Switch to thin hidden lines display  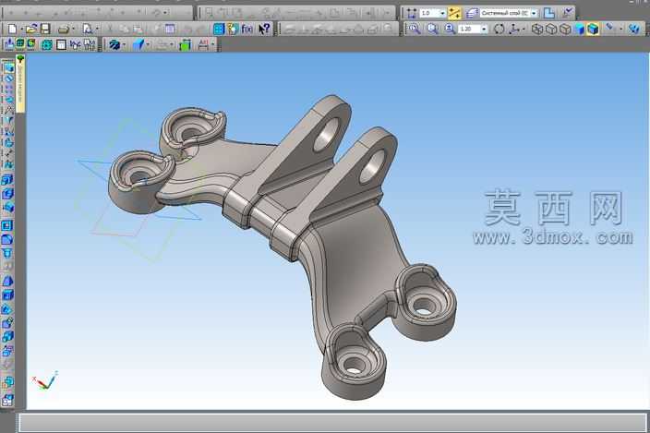(x=565, y=29)
